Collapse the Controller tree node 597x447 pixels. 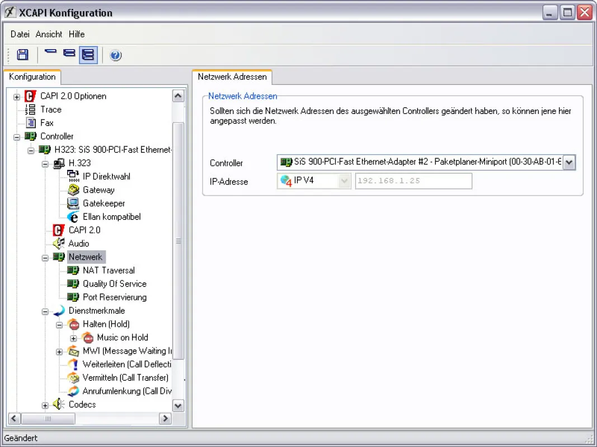click(17, 137)
